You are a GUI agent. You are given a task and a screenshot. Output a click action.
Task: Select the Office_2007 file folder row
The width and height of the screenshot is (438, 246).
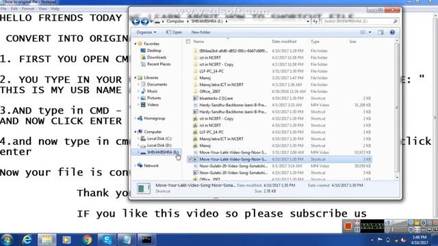point(279,92)
